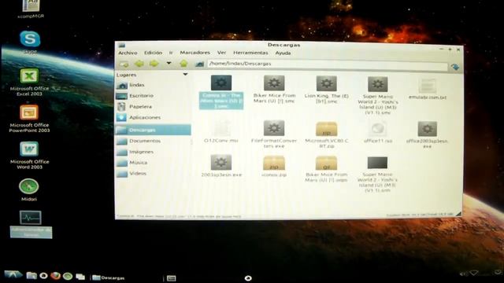Viewport: 504px width, 283px height.
Task: Select the iconos.zip archive
Action: 274,166
